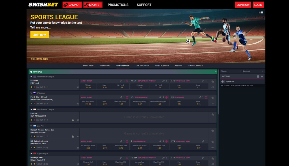Click the yellow Join now banner button

coord(40,34)
